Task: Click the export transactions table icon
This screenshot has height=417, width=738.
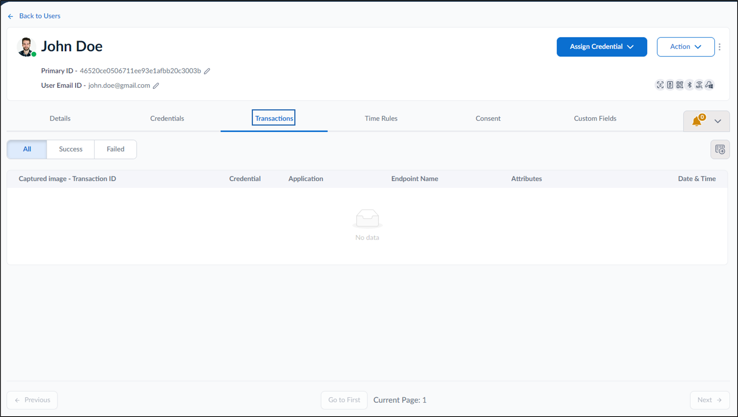Action: coord(720,149)
